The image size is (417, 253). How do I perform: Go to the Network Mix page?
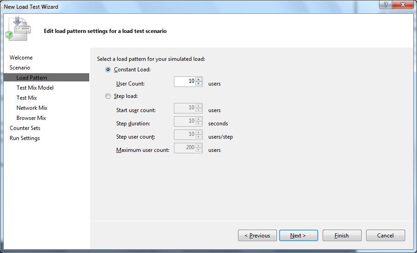32,108
